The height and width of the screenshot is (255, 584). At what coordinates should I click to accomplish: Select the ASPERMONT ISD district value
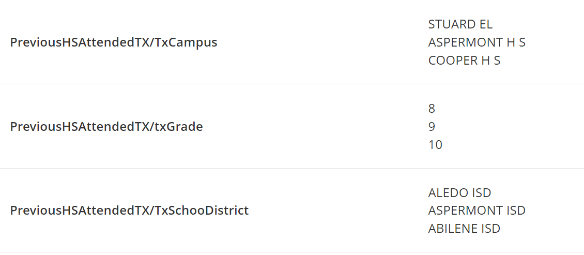477,211
